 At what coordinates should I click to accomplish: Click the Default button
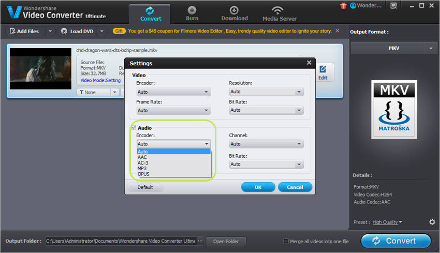(x=145, y=187)
